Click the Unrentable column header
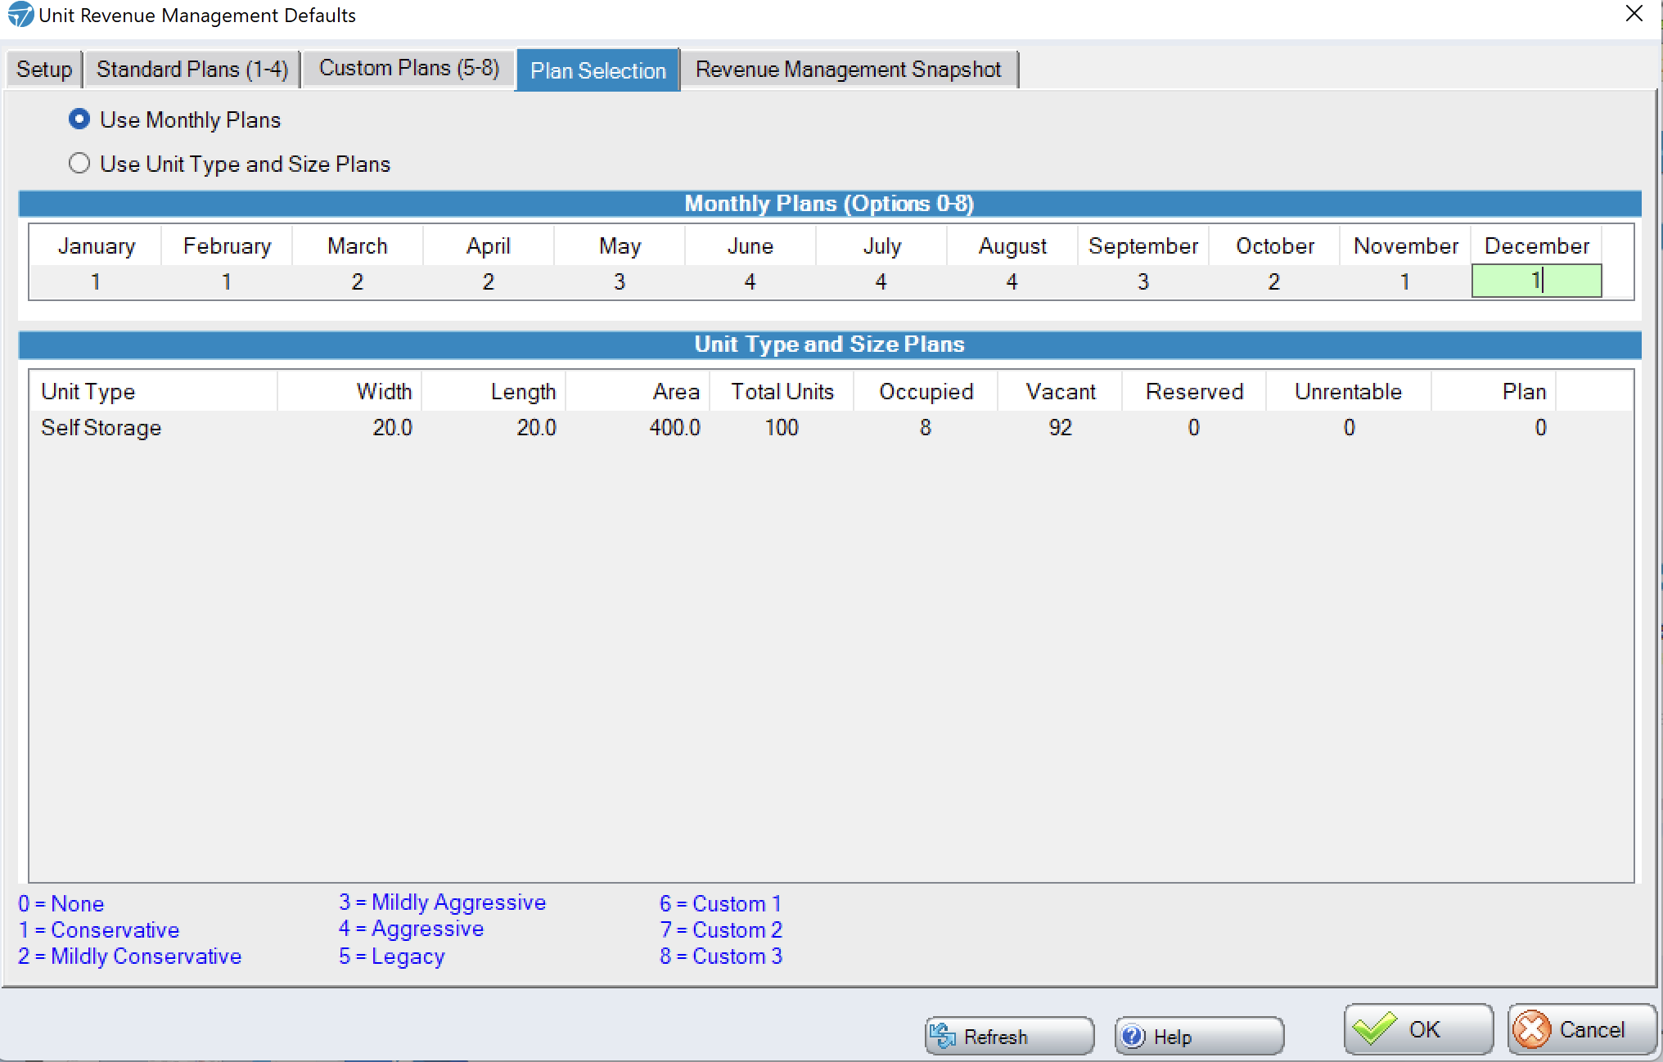 point(1349,392)
